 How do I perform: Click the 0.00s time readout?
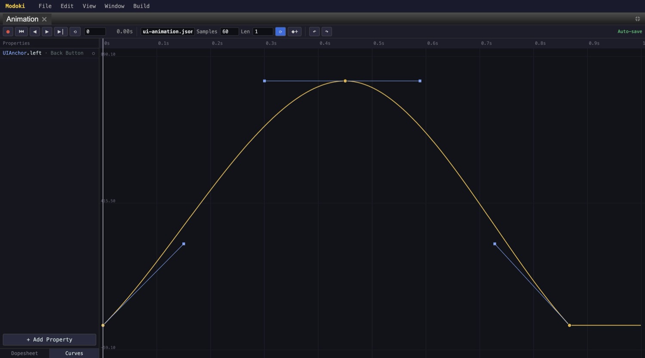tap(125, 31)
